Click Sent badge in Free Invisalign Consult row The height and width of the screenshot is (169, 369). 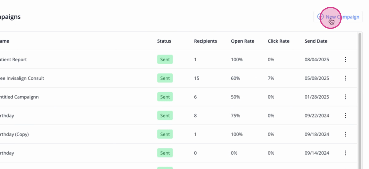165,78
